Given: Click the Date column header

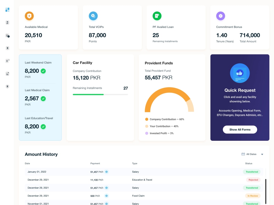Looking at the screenshot, I should tap(27, 163).
